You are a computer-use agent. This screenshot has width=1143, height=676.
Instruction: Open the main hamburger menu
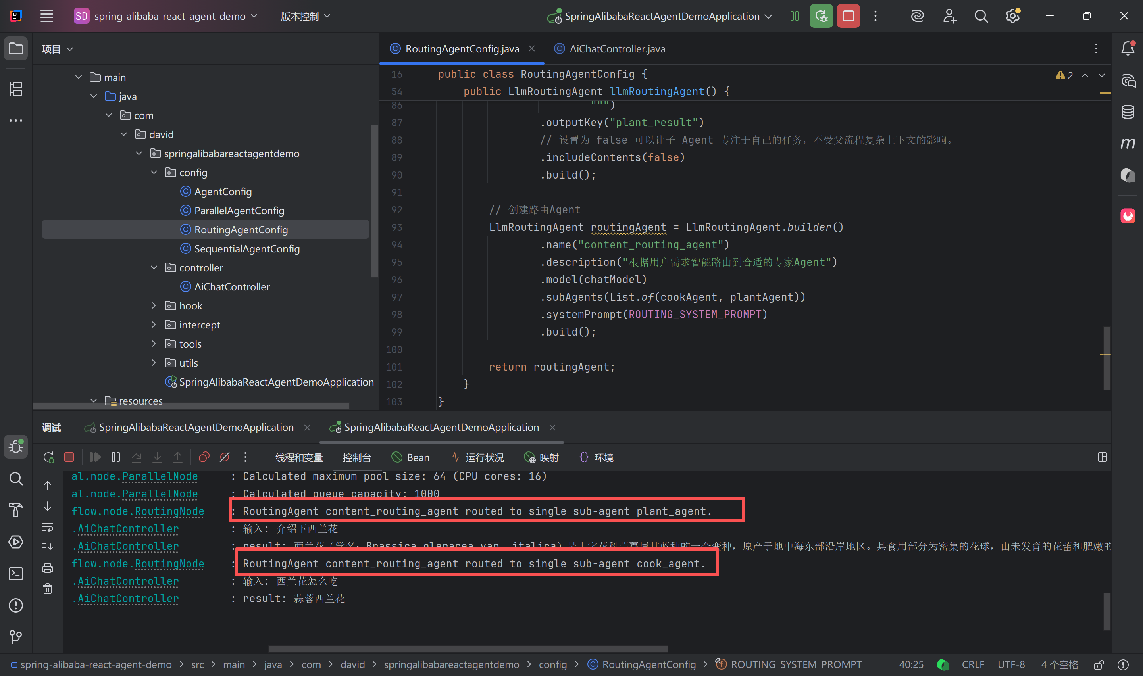[x=46, y=16]
